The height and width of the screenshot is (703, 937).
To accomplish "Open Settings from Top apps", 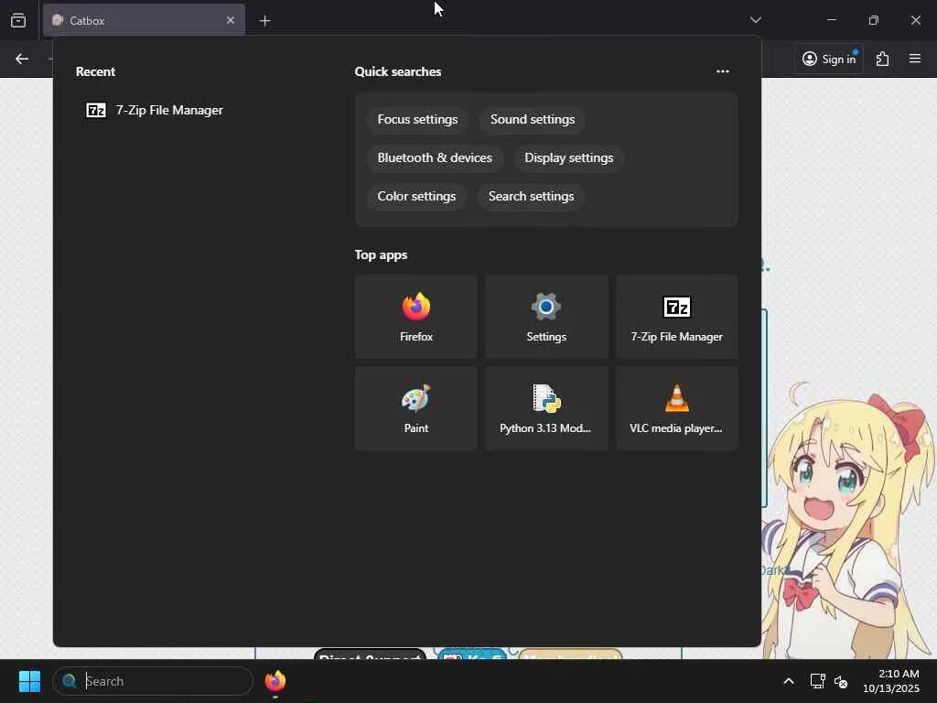I will tap(546, 317).
